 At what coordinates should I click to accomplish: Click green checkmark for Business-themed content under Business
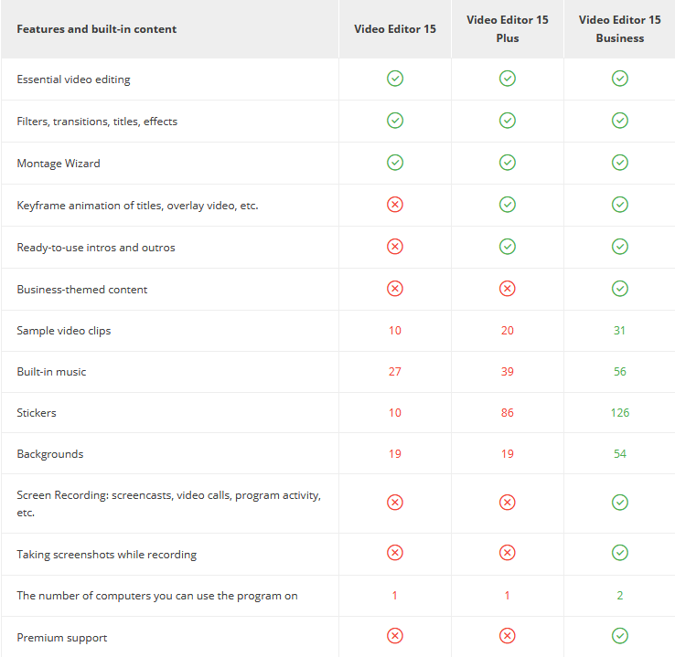[x=619, y=289]
